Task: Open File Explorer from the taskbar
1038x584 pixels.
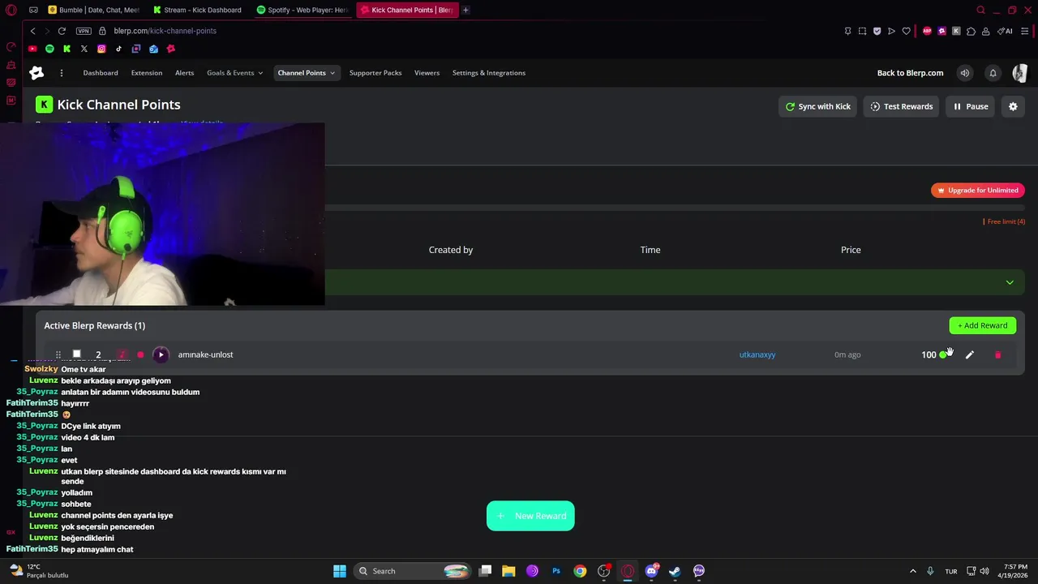Action: (x=508, y=571)
